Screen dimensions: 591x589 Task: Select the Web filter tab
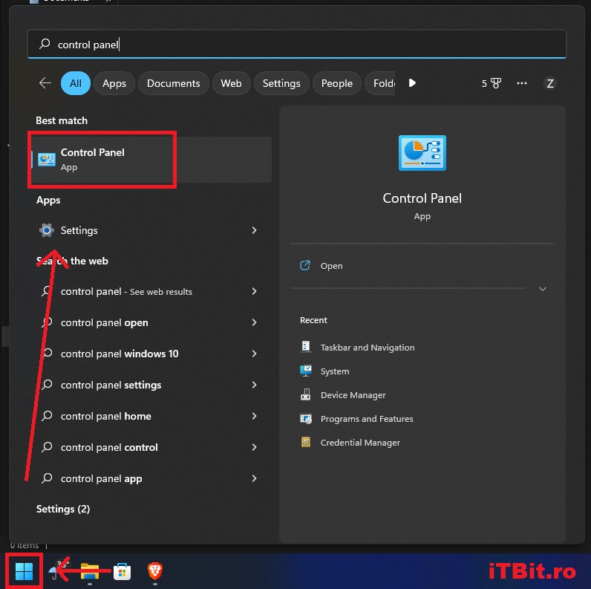point(231,83)
